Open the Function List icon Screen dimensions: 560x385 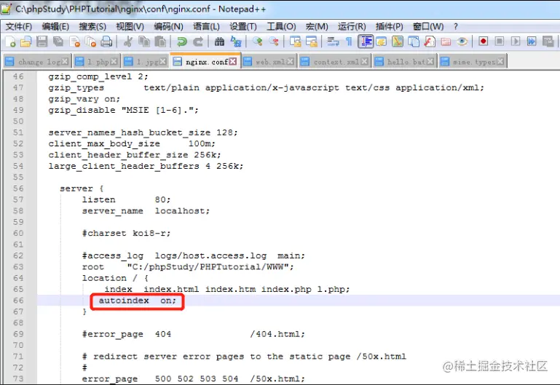click(430, 41)
